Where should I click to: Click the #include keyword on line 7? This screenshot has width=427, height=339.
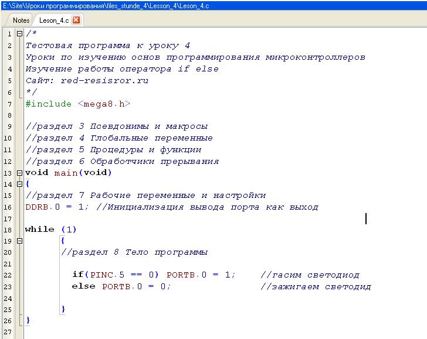pos(48,104)
